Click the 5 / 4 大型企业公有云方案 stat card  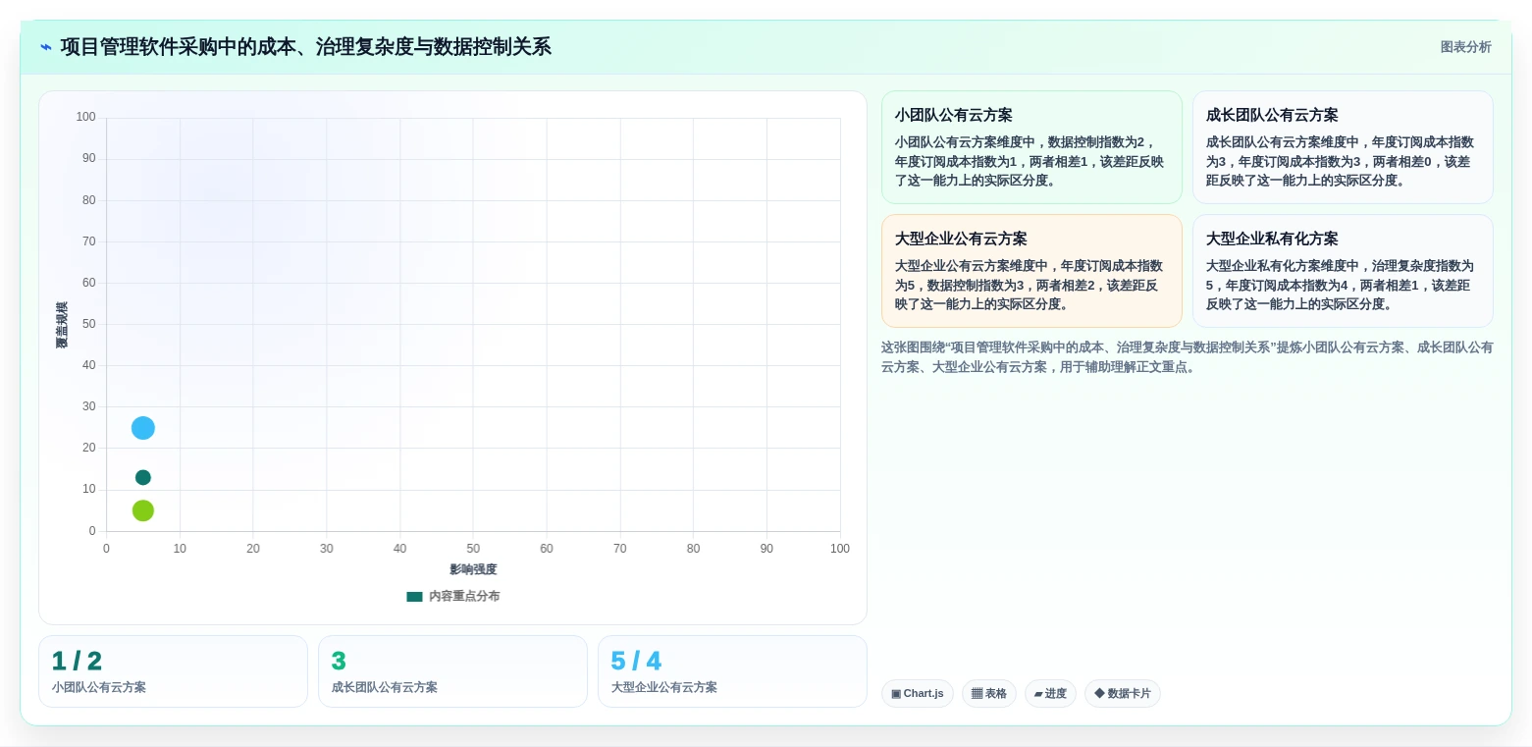[x=732, y=671]
